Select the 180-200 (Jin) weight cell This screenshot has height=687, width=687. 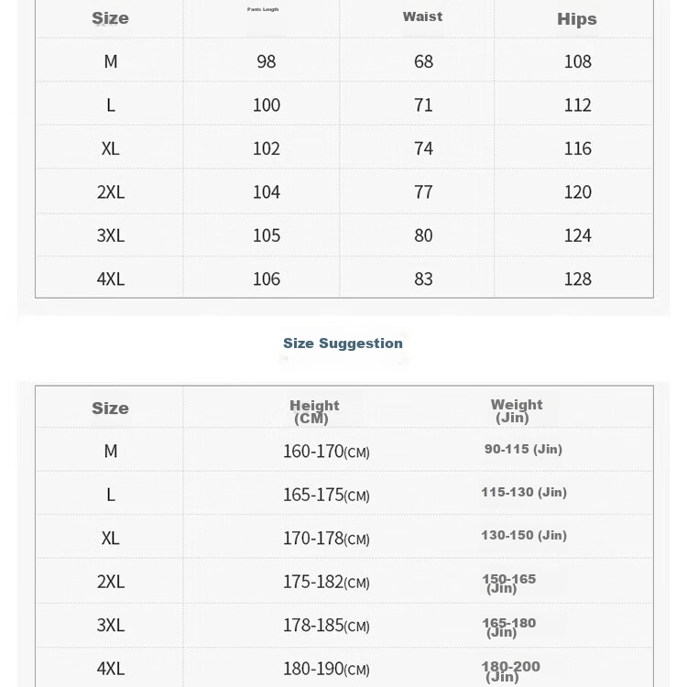(x=510, y=671)
